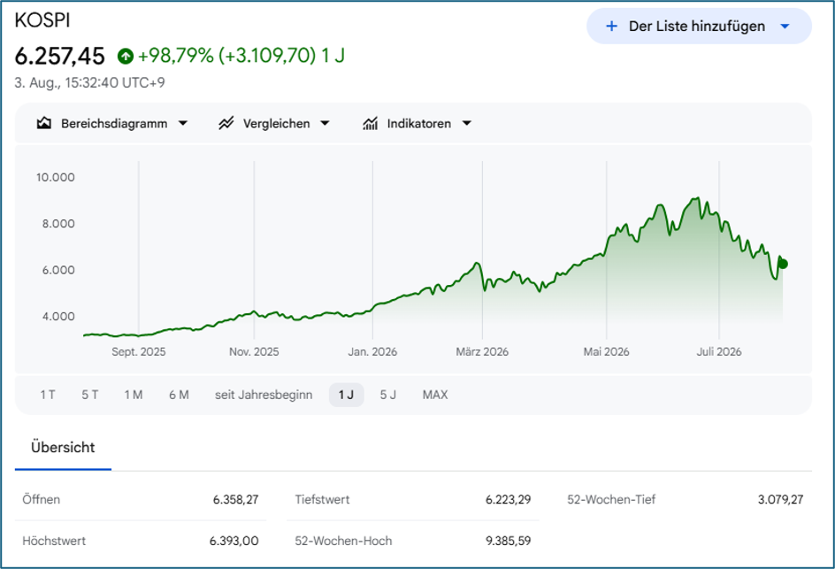The image size is (835, 569).
Task: Click the timestamp 3. Aug., 15:32:40 UTC+9
Action: pos(89,83)
